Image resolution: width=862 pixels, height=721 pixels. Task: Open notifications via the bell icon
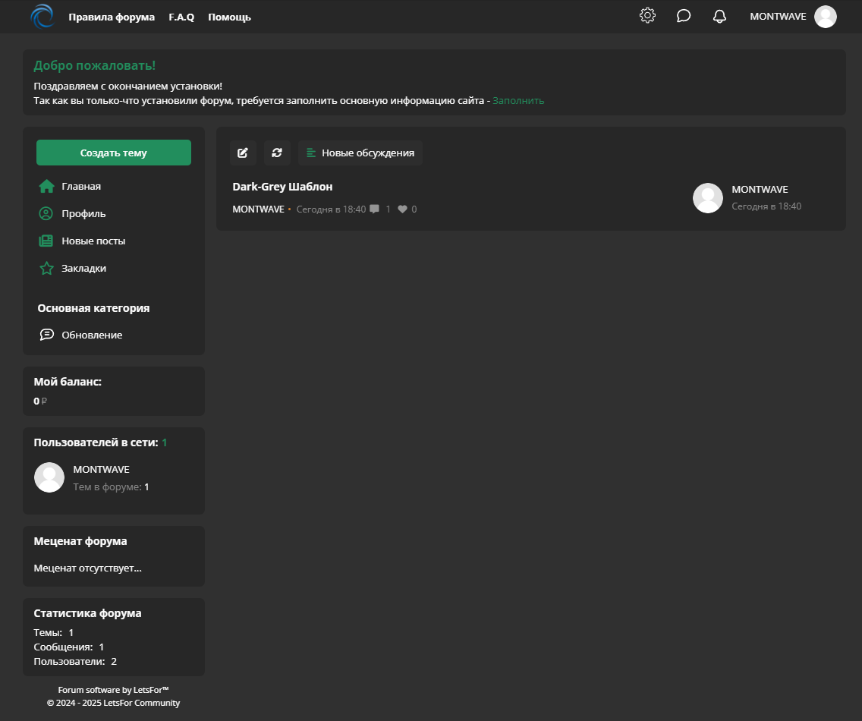click(x=720, y=16)
